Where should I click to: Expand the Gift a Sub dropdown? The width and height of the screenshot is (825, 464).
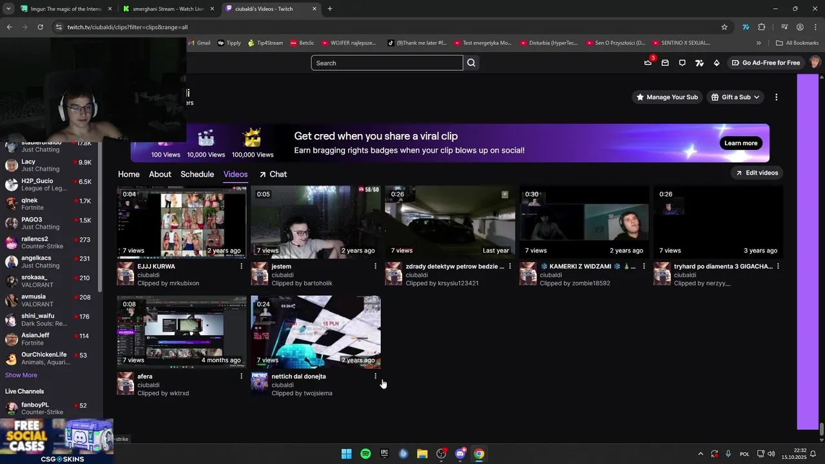[x=735, y=97]
